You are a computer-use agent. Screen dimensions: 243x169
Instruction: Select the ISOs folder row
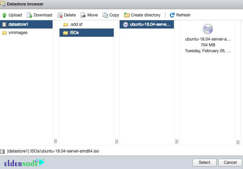click(87, 33)
